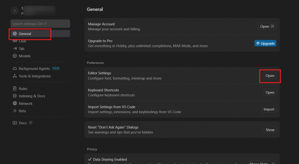Open Keyboard Shortcuts settings
299x164 pixels.
[270, 93]
